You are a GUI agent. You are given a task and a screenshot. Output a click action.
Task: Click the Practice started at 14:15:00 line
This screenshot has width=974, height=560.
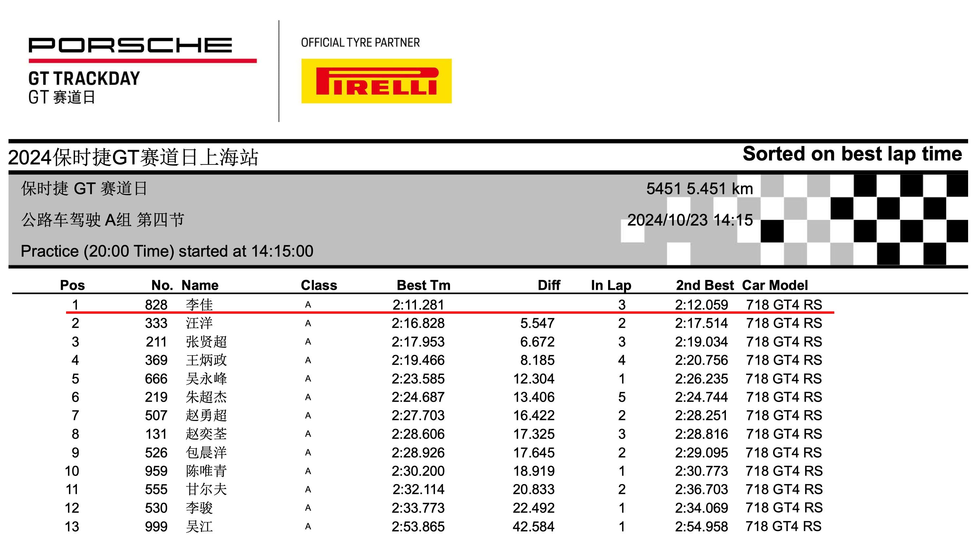[x=167, y=251]
